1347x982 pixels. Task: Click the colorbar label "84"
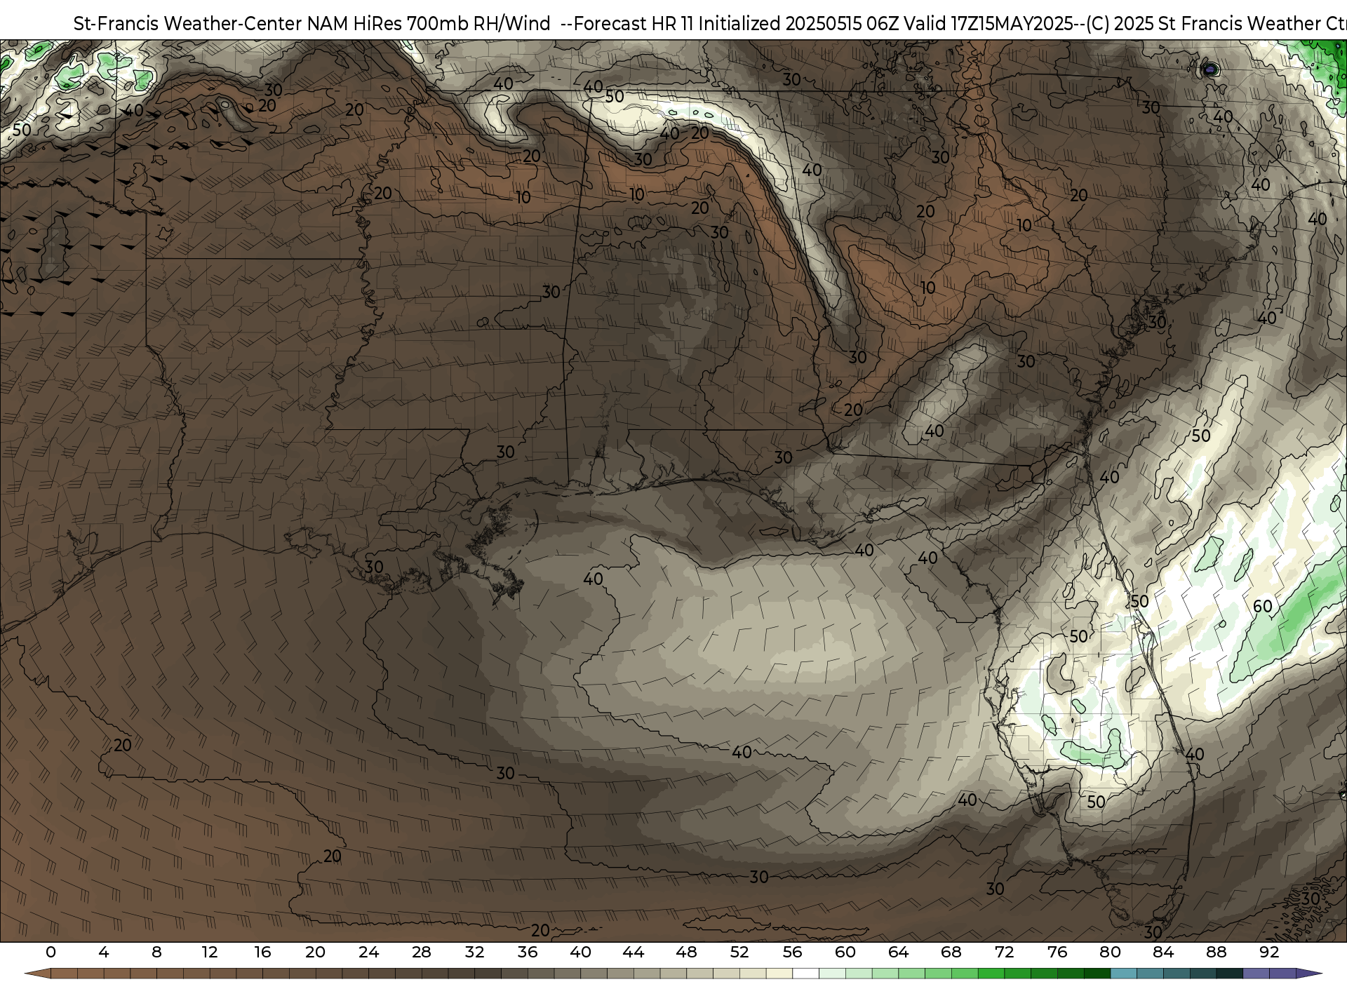pyautogui.click(x=1163, y=953)
